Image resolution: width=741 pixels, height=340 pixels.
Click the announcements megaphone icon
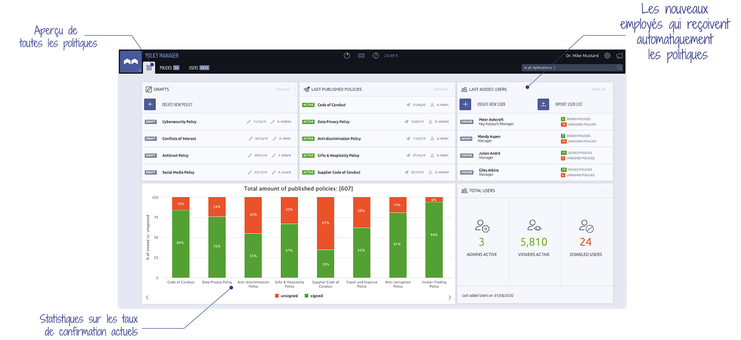[x=620, y=56]
